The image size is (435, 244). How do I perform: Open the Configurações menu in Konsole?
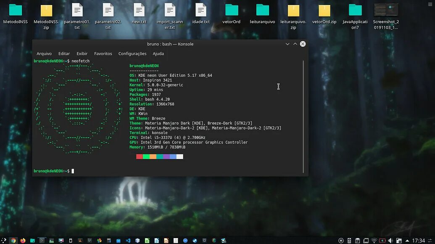[132, 53]
